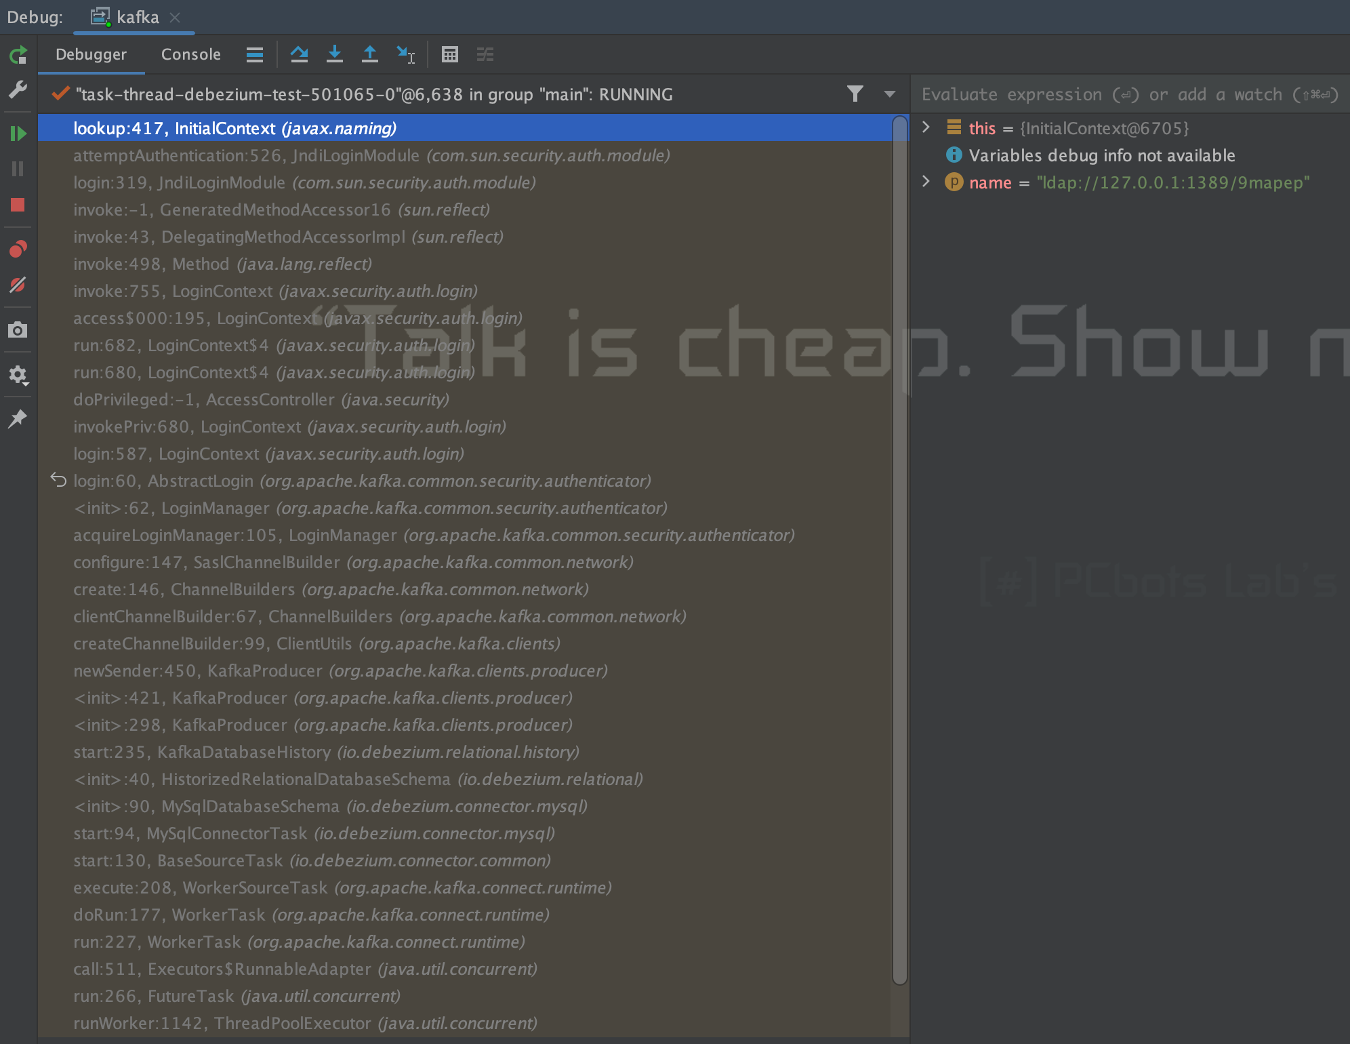Click the Trace Current Stream Chain icon

pos(485,55)
